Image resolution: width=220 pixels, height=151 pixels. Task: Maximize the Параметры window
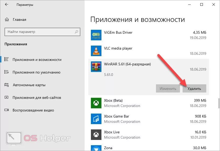tap(202, 4)
